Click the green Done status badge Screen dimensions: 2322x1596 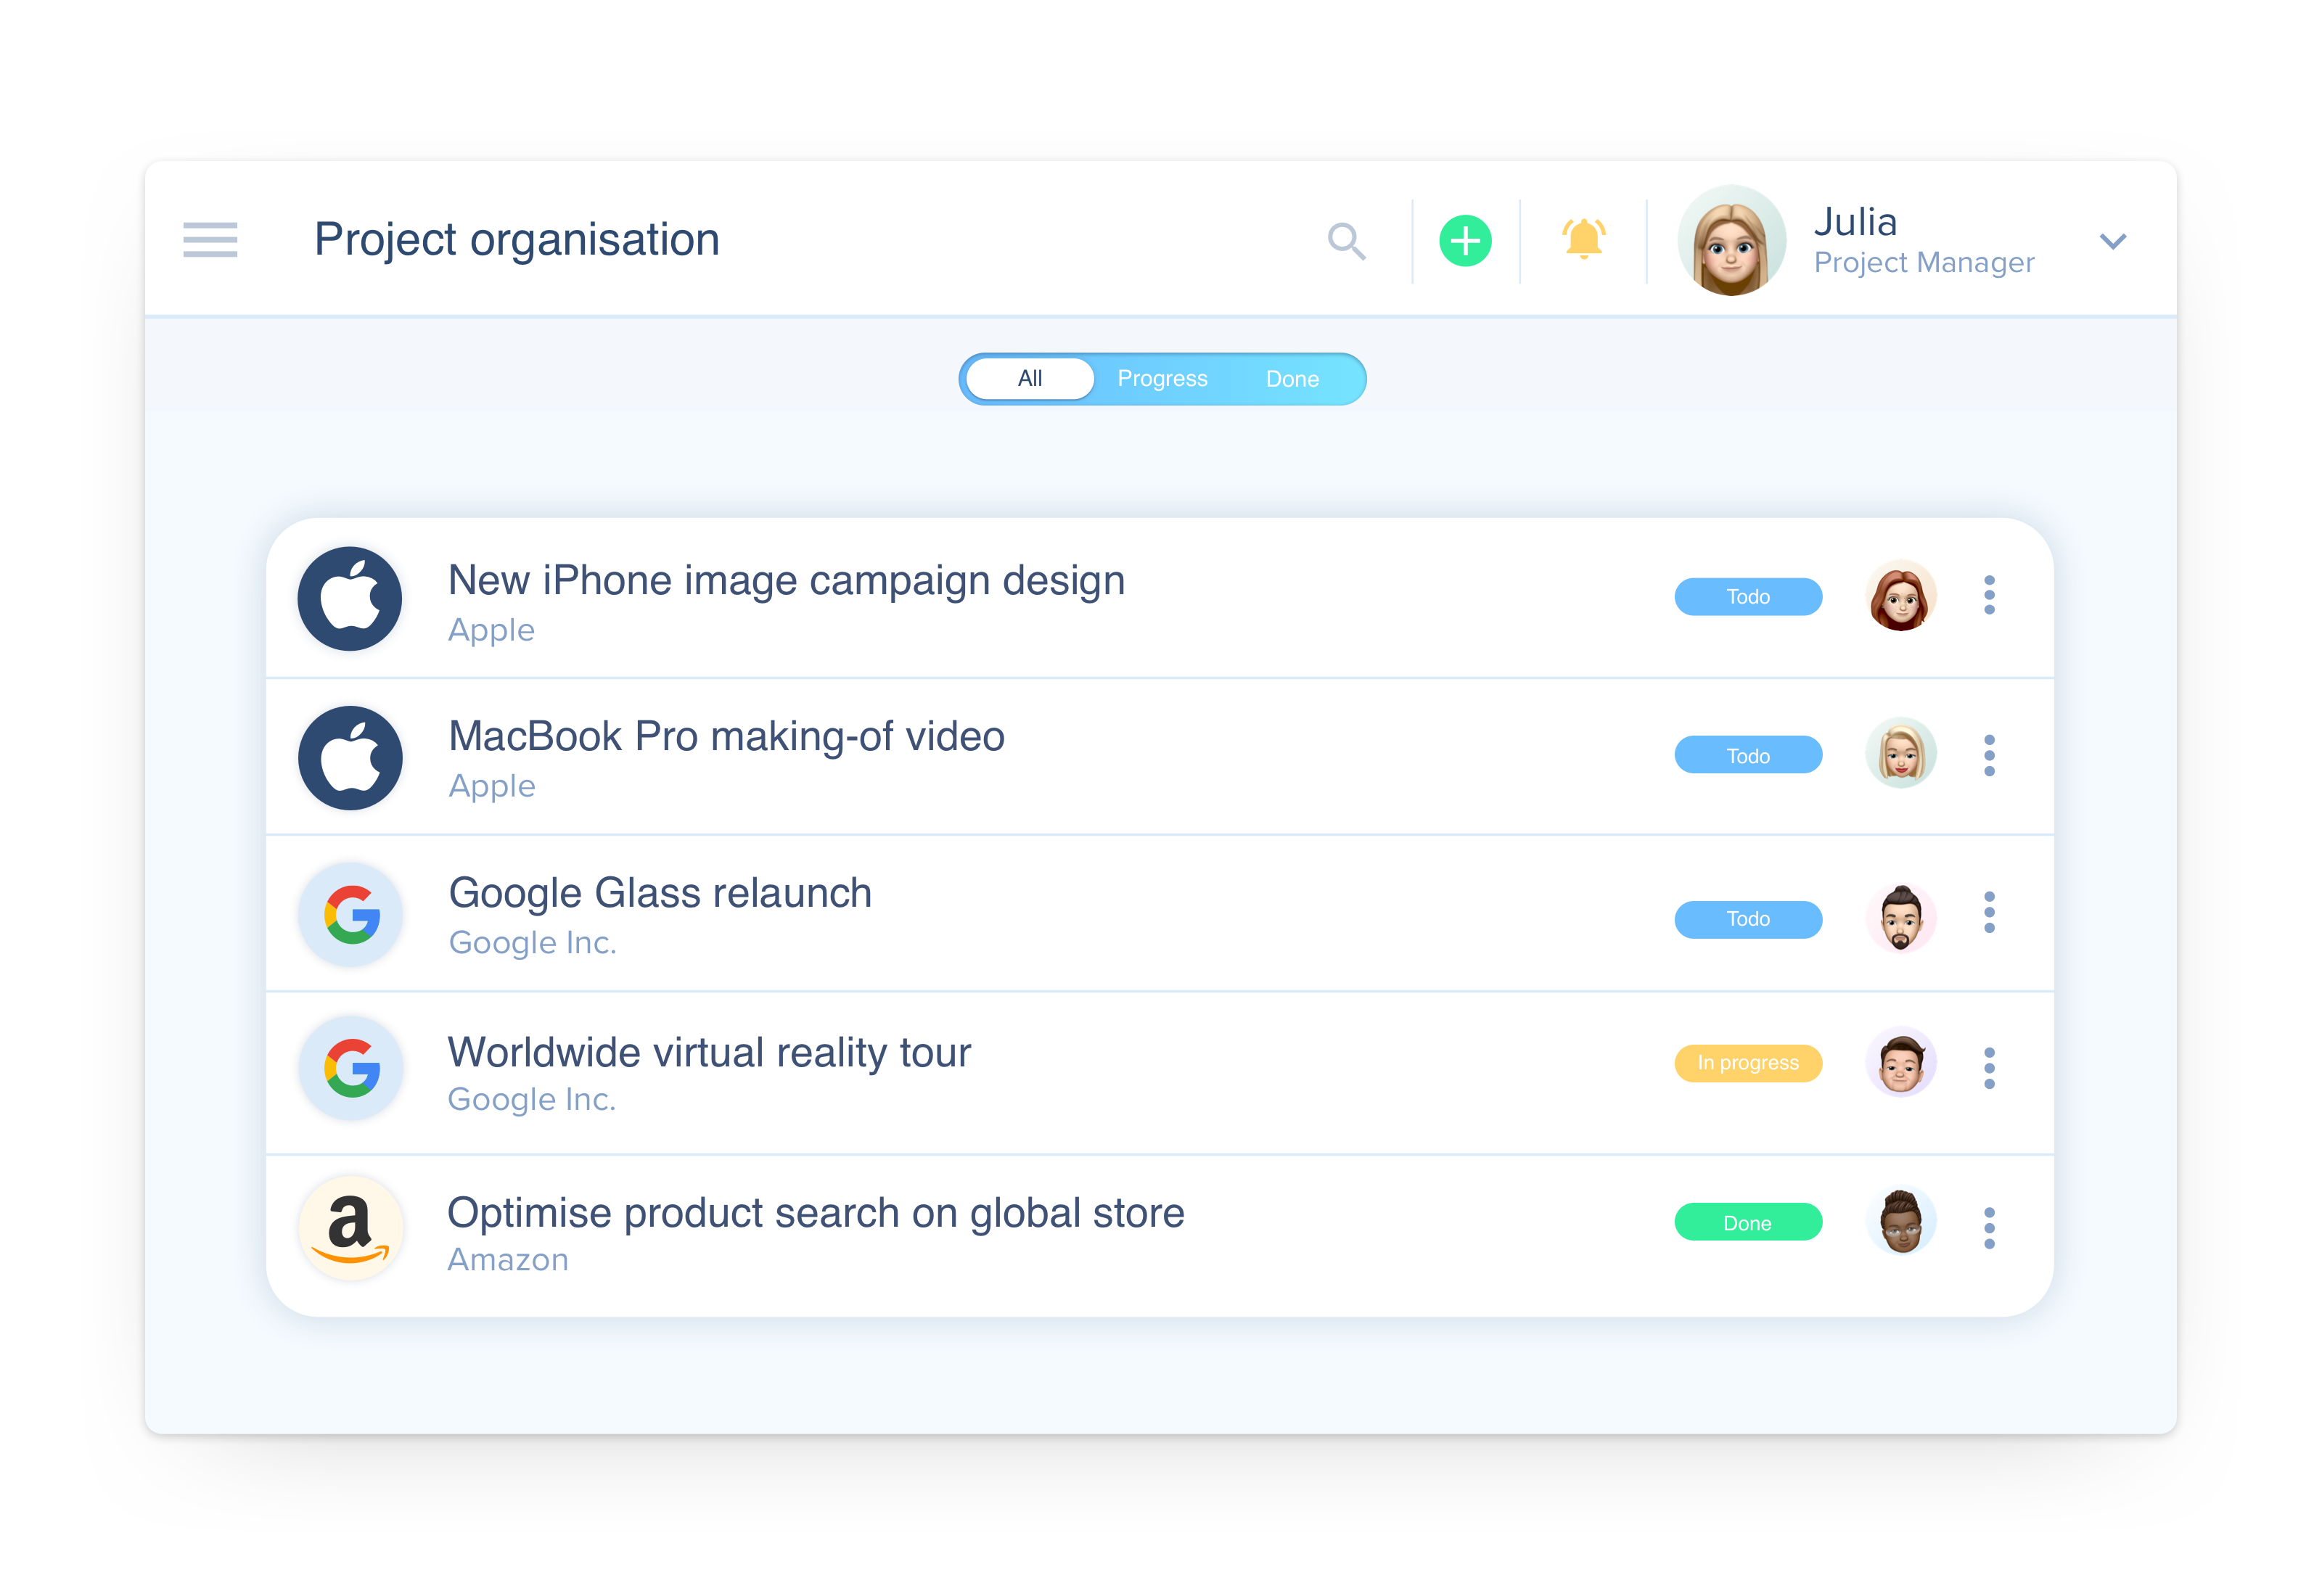point(1748,1222)
